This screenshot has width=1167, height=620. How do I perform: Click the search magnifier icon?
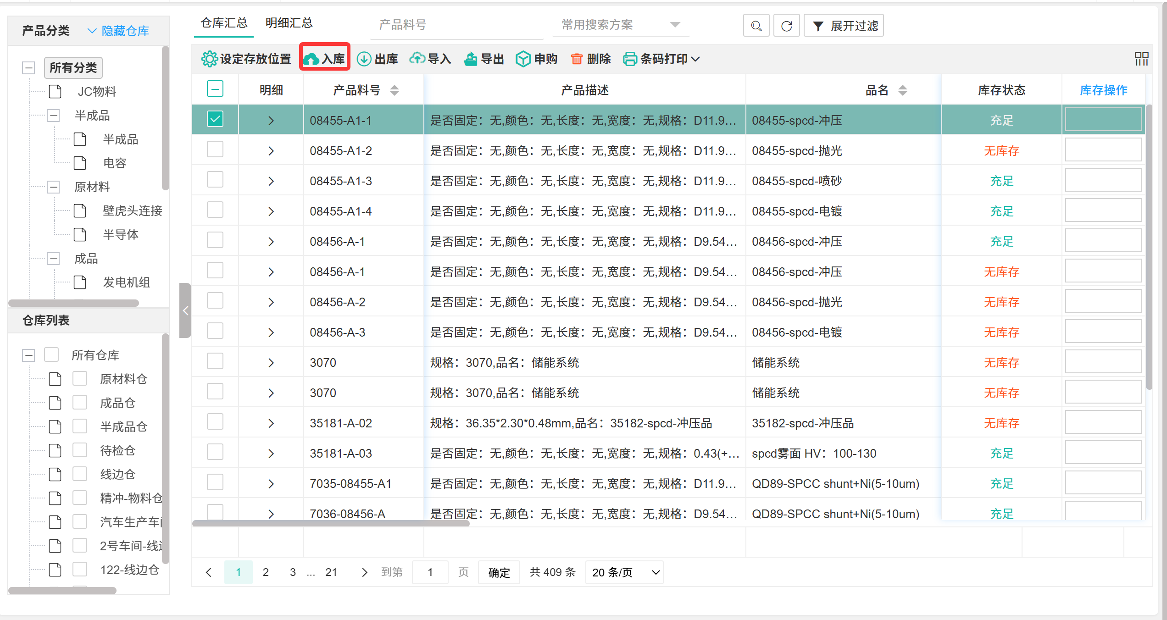(756, 26)
